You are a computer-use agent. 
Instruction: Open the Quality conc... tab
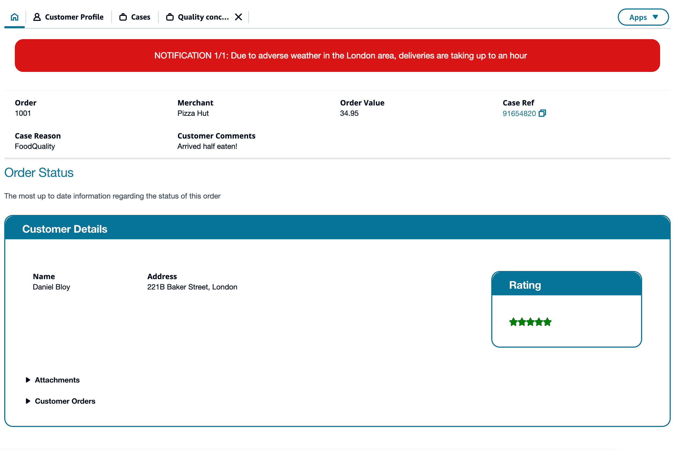click(203, 17)
